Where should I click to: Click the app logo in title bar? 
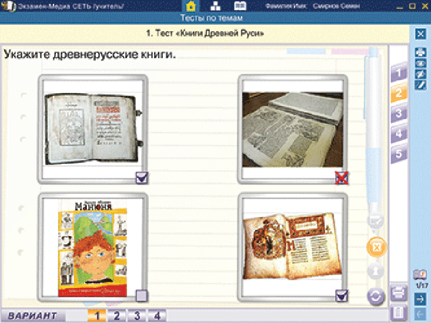pyautogui.click(x=8, y=6)
